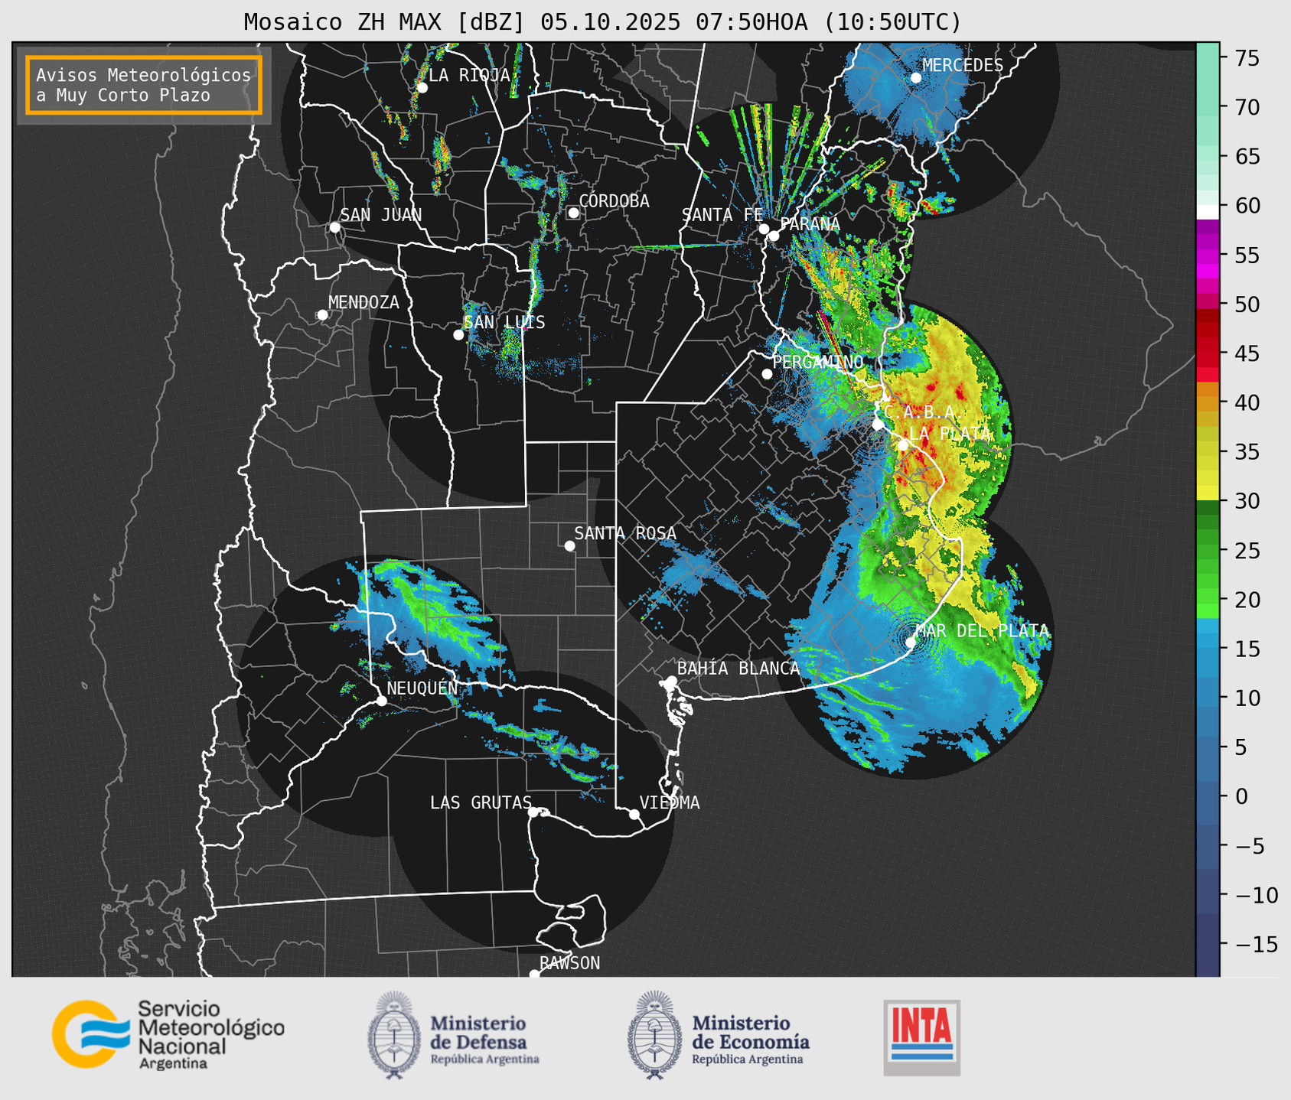Click the Servicio Meteorológico Nacional logo
The height and width of the screenshot is (1100, 1291).
tap(168, 1033)
